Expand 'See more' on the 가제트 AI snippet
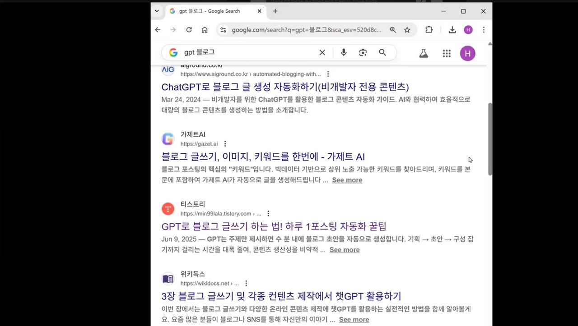The width and height of the screenshot is (578, 326). 347,180
